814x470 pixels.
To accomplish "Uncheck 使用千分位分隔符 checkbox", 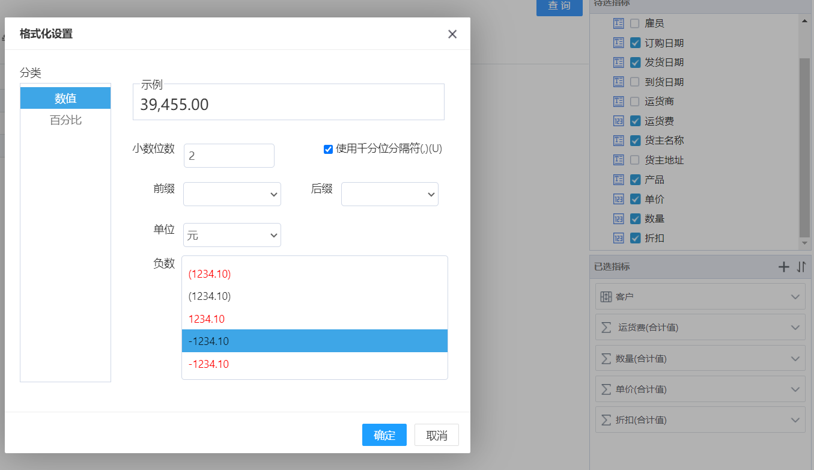I will [328, 149].
